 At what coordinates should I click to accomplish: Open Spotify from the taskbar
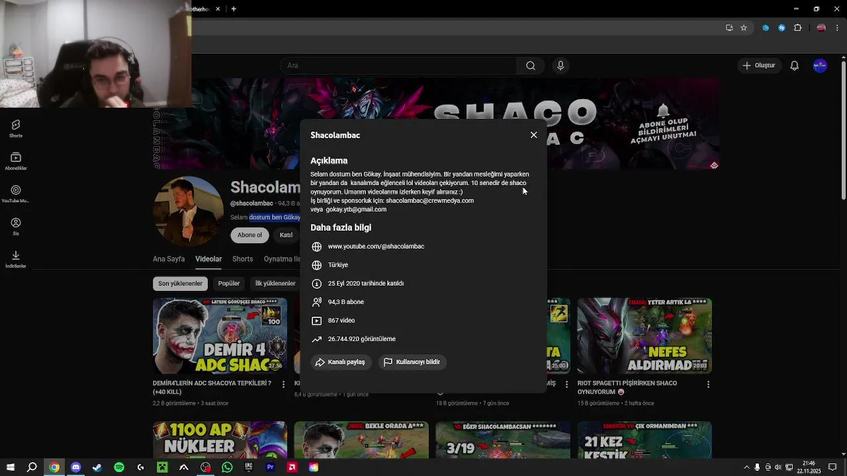click(x=119, y=467)
